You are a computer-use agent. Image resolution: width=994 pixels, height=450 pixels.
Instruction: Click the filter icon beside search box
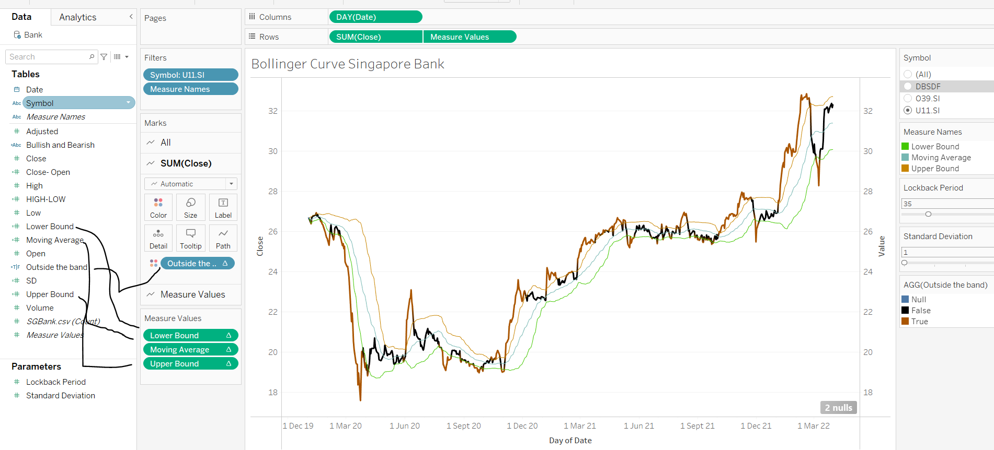[x=104, y=57]
